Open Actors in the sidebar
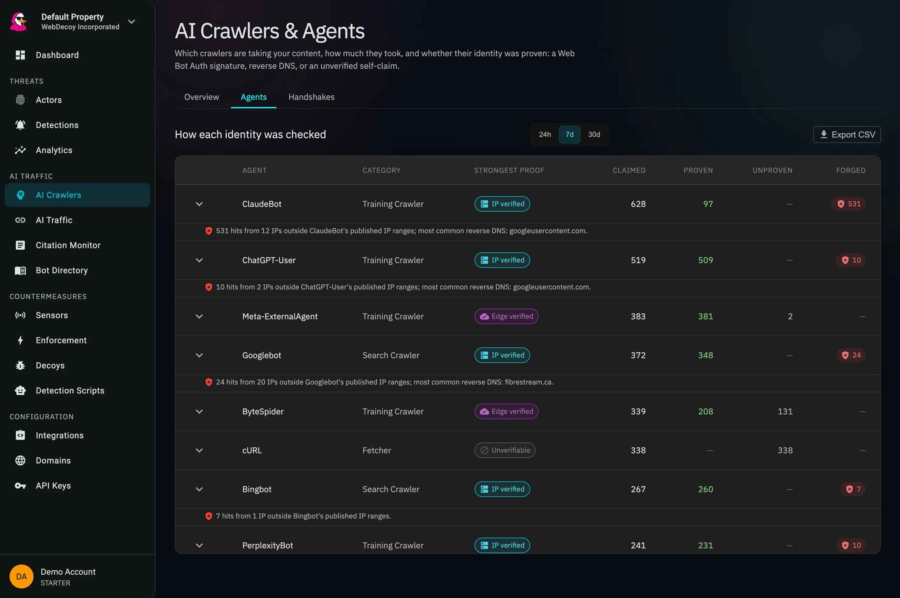Image resolution: width=900 pixels, height=598 pixels. pyautogui.click(x=77, y=100)
